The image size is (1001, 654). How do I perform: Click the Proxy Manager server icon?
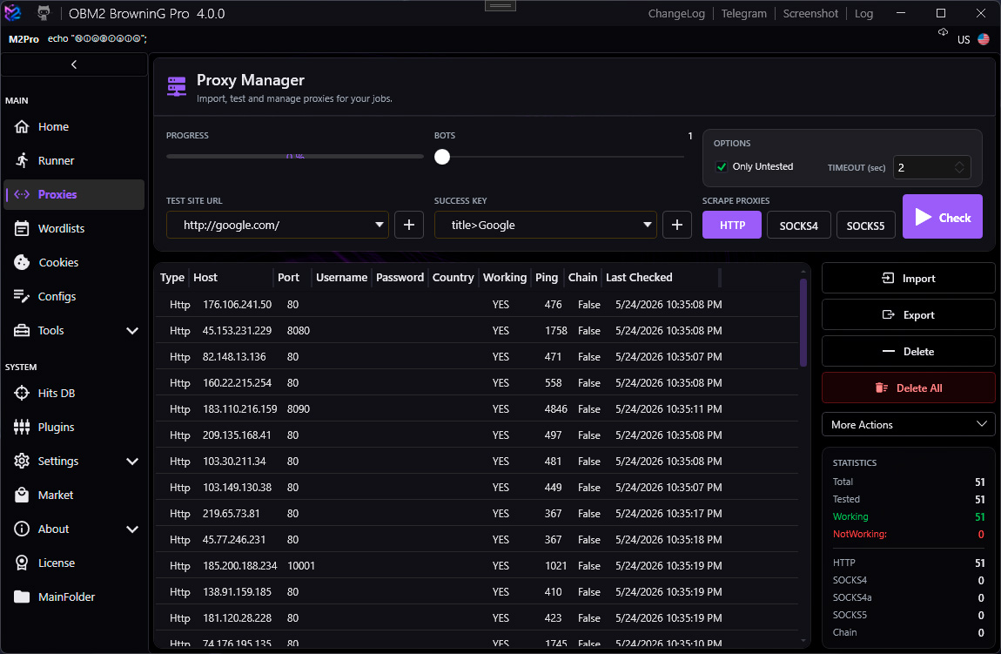[x=177, y=86]
